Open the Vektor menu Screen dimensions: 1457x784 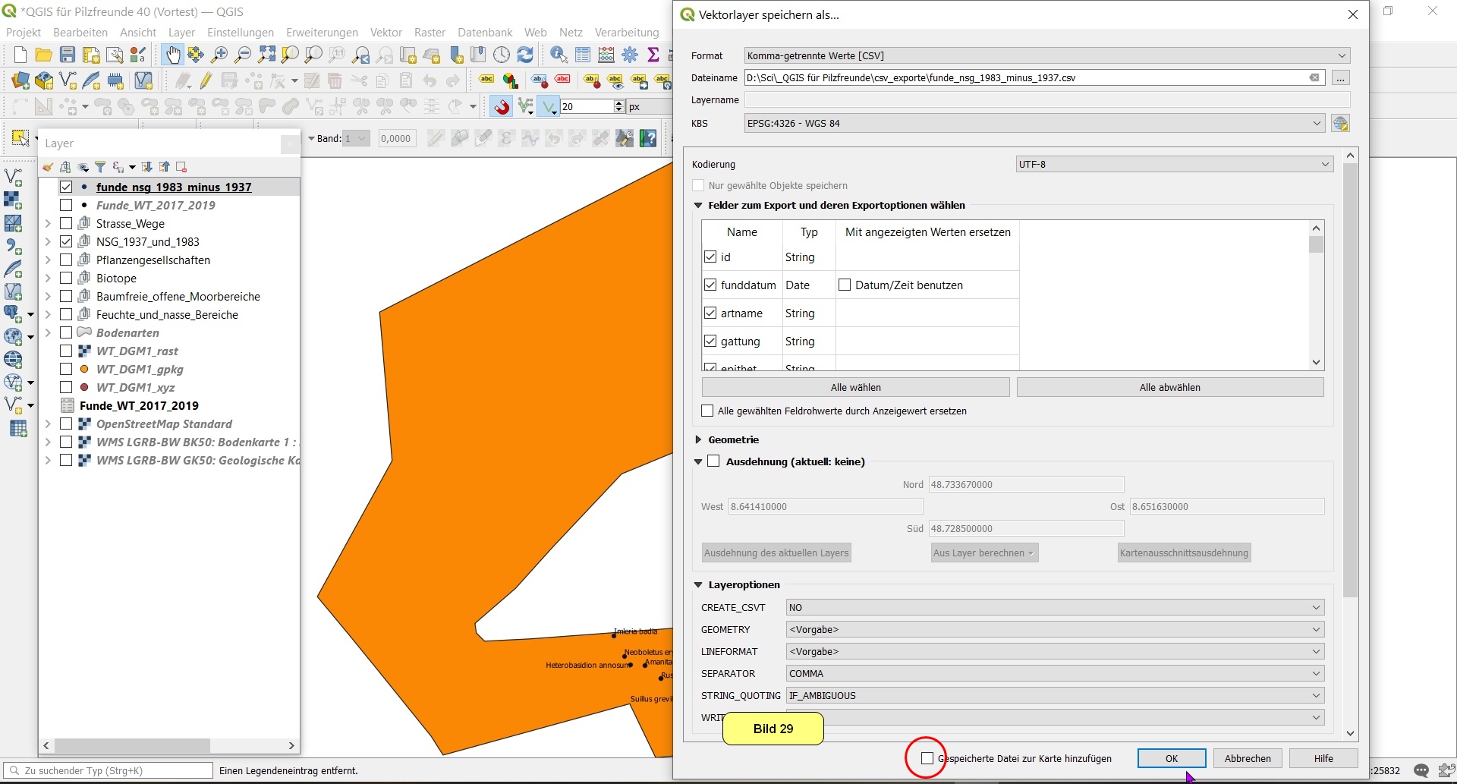pyautogui.click(x=385, y=32)
